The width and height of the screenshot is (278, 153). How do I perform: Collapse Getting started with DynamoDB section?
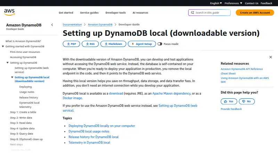[3, 47]
